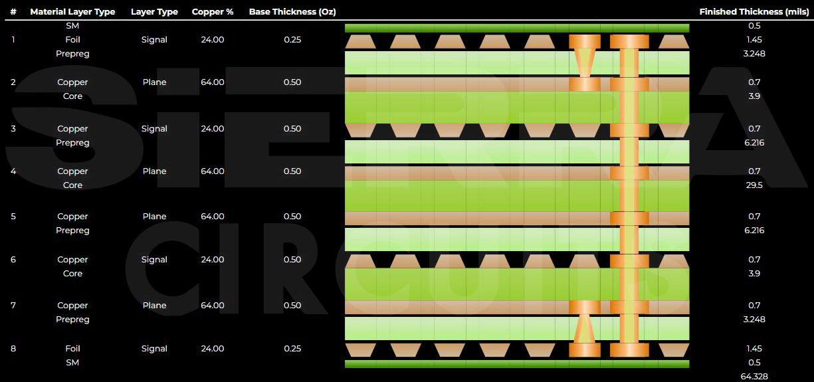
Task: Click finished thickness 1.45 for layer 1
Action: (x=754, y=40)
